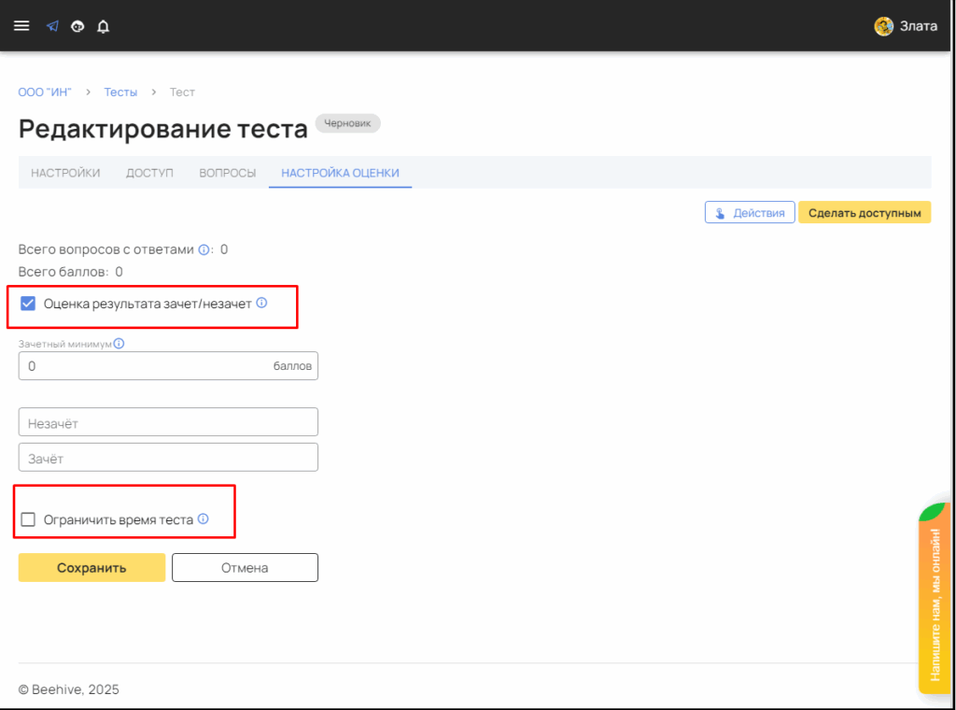
Task: Click info icon next to 'Зачетный минимум'
Action: point(119,343)
